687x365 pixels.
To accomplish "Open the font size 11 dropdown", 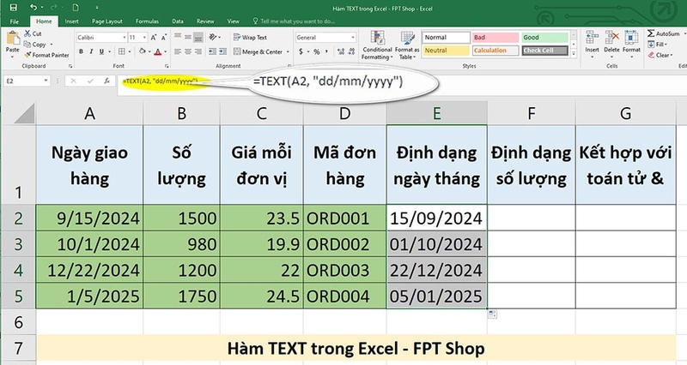I will coord(144,38).
